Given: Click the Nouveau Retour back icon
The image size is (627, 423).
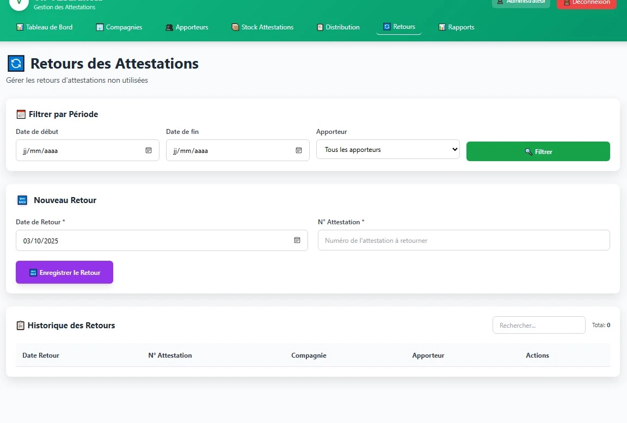Looking at the screenshot, I should 22,200.
